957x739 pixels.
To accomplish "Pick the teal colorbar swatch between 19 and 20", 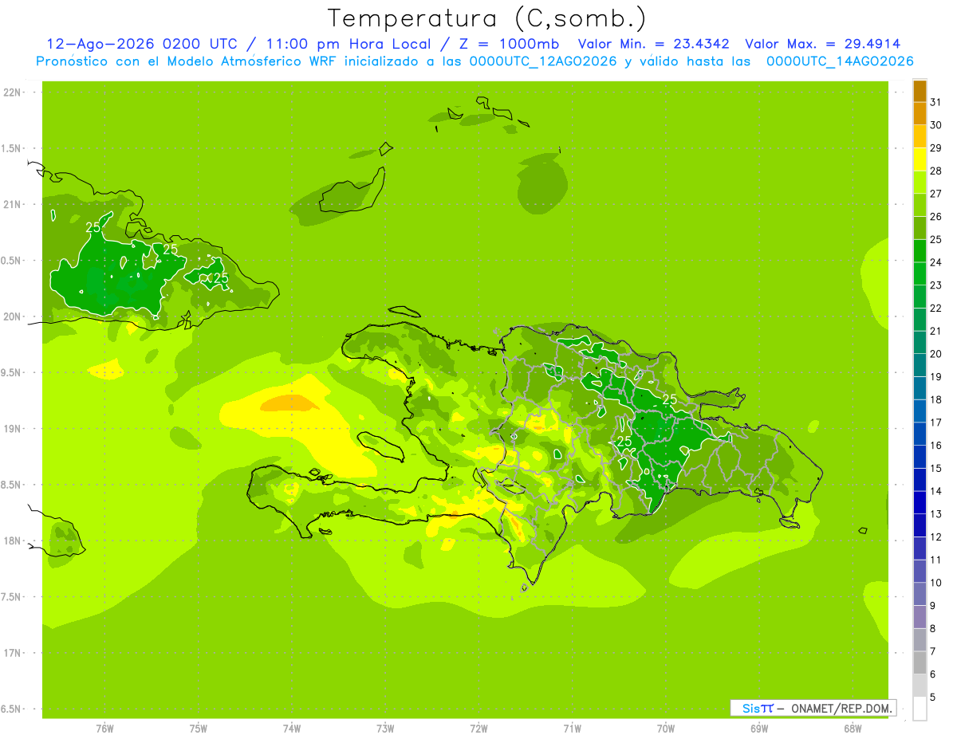I will click(x=920, y=366).
